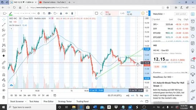The image size is (196, 110).
Task: Toggle ext extended hours
Action: [133, 95]
